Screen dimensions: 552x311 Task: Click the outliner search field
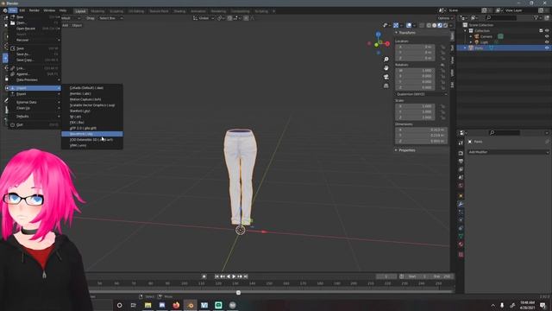click(x=501, y=17)
